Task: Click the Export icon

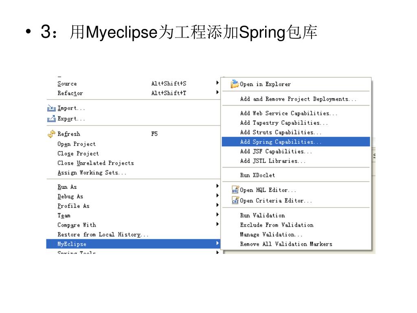Action: click(51, 119)
